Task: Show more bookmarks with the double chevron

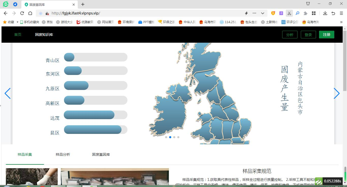Action: coord(341,22)
